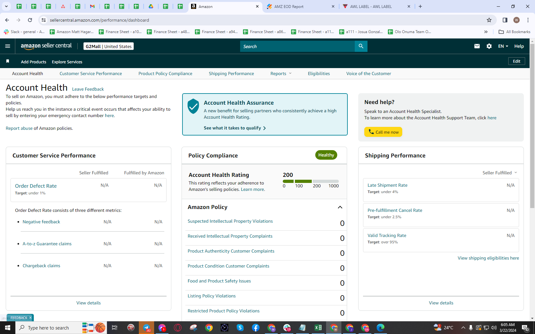Open Microsoft Edge from the taskbar
Viewport: 535px width, 334px height.
380,328
